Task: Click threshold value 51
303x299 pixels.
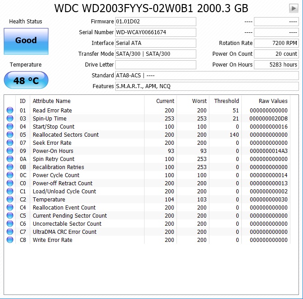Action: (x=236, y=111)
